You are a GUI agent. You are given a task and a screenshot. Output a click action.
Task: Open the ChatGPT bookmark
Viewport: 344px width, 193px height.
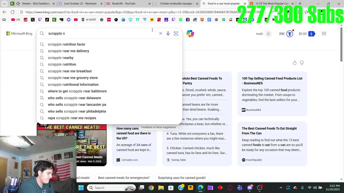(216, 20)
